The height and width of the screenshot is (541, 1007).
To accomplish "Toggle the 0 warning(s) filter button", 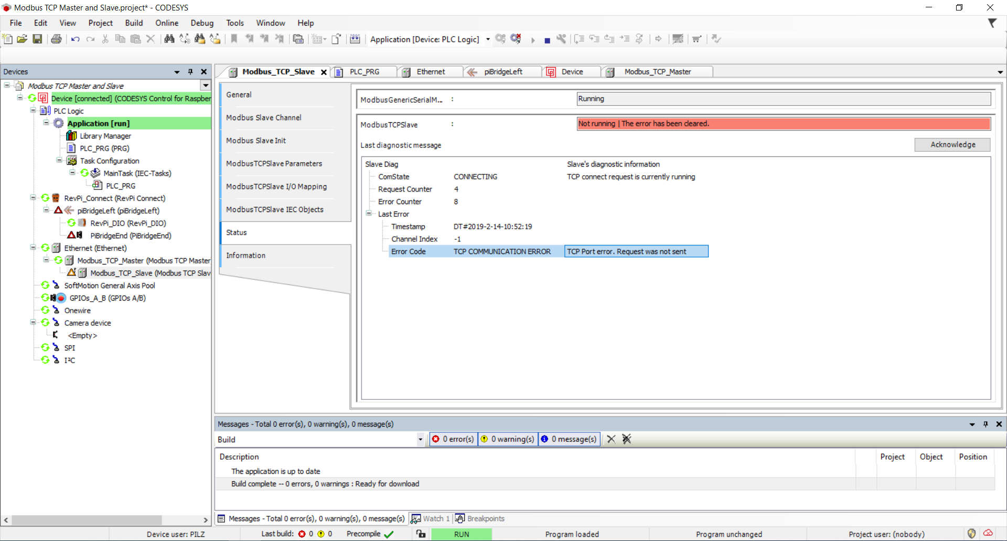I will [x=508, y=439].
